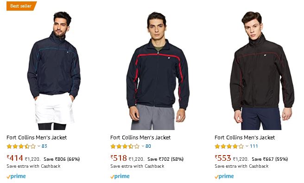304x183 pixels.
Task: Click the Best seller badge
Action: (21, 6)
